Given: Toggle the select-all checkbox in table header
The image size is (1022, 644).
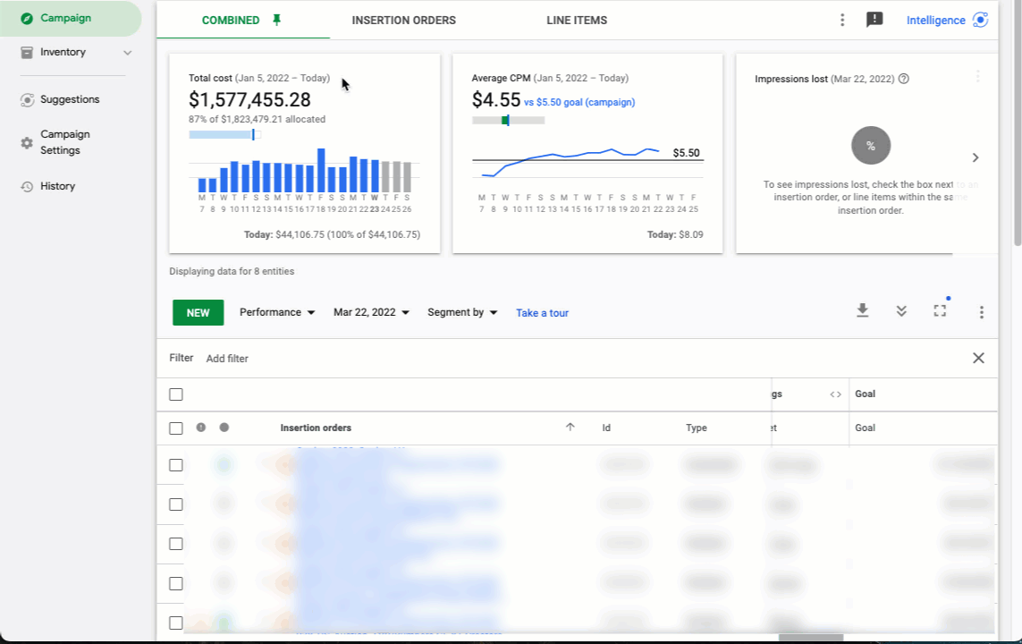Looking at the screenshot, I should 176,394.
